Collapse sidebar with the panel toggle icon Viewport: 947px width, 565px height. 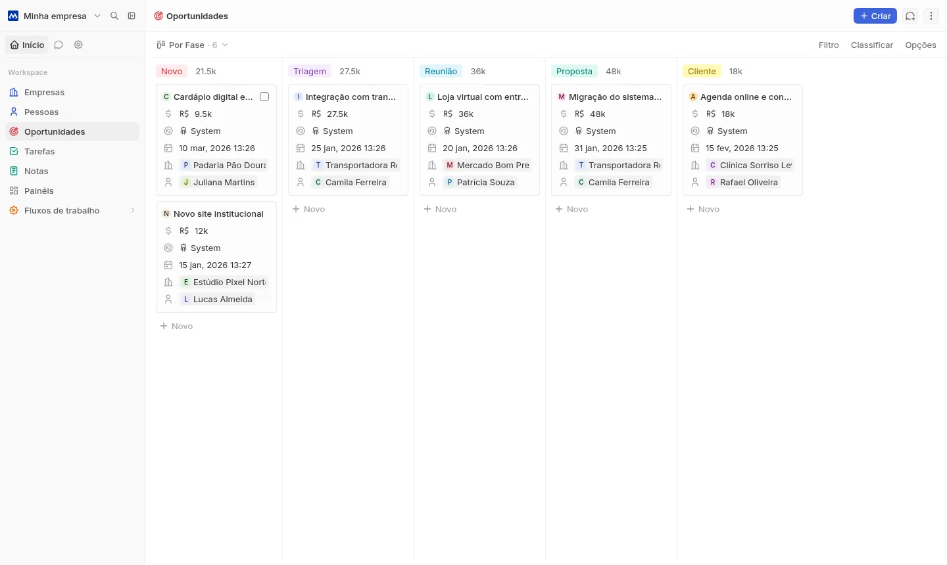132,16
